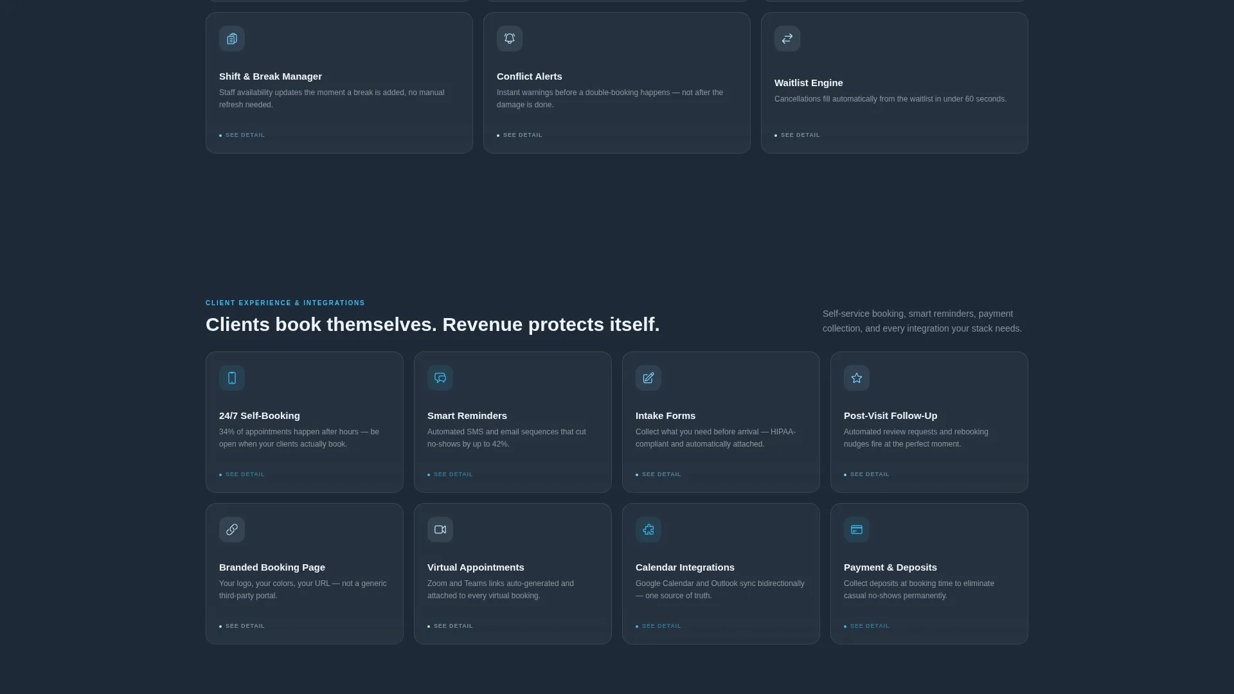Select the Conflict Alerts title
1234x694 pixels.
pyautogui.click(x=530, y=76)
